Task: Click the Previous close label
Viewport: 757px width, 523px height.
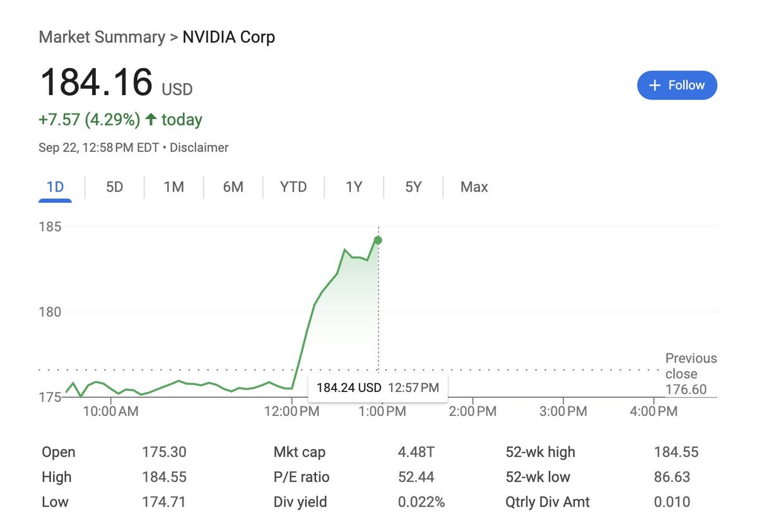Action: click(x=691, y=366)
